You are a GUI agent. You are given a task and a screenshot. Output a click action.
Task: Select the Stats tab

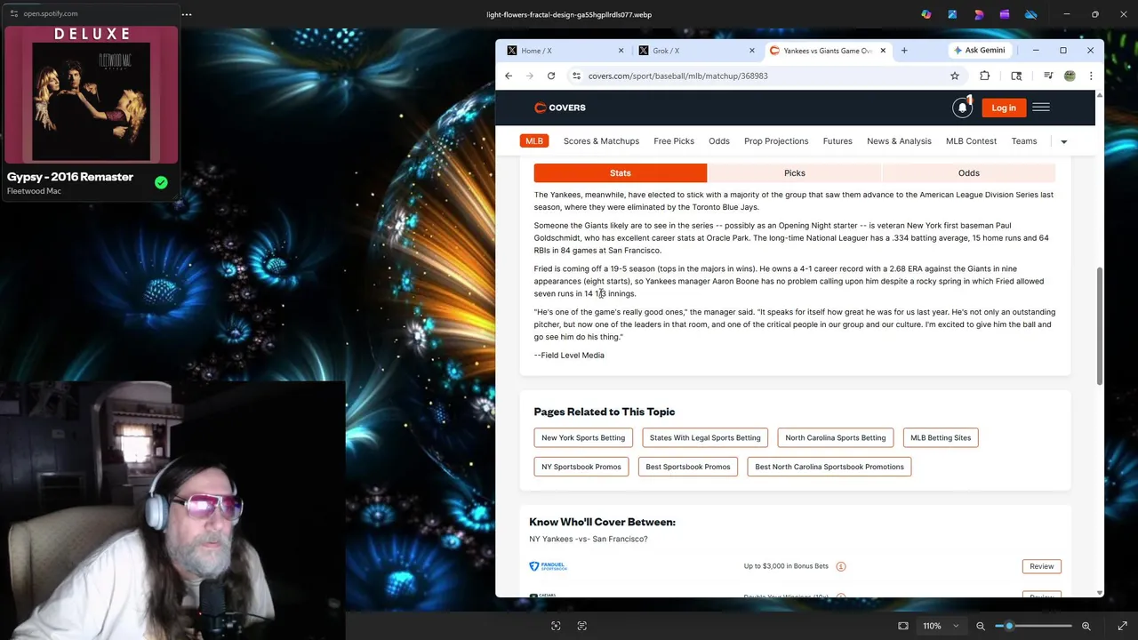pos(621,173)
